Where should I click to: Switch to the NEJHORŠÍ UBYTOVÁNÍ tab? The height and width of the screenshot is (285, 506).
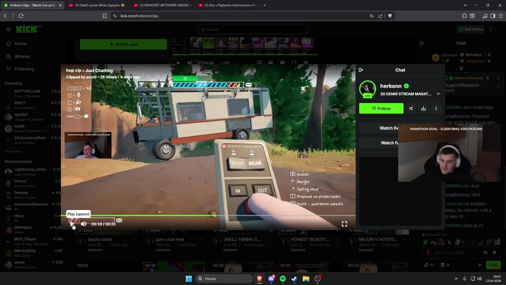point(162,5)
